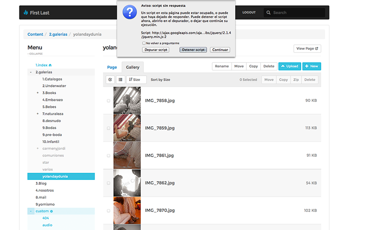Click the page Copy button

[253, 66]
